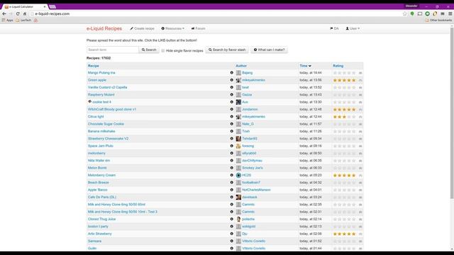Open Nilla Wafer dm recipe link
This screenshot has height=255, width=454.
[99, 161]
